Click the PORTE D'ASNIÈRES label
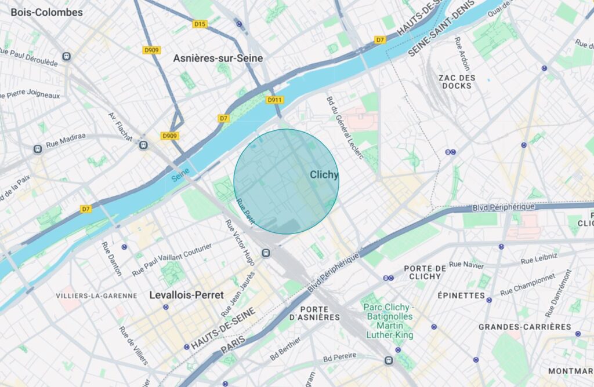 tap(314, 313)
